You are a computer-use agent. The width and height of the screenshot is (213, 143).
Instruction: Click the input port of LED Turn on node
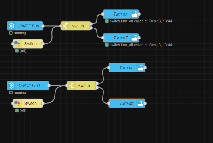pyautogui.click(x=109, y=68)
